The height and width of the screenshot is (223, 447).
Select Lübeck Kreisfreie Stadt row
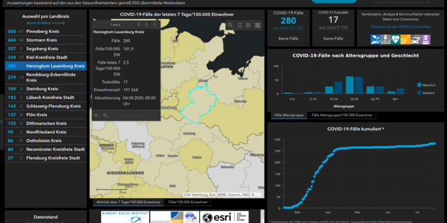(x=46, y=98)
